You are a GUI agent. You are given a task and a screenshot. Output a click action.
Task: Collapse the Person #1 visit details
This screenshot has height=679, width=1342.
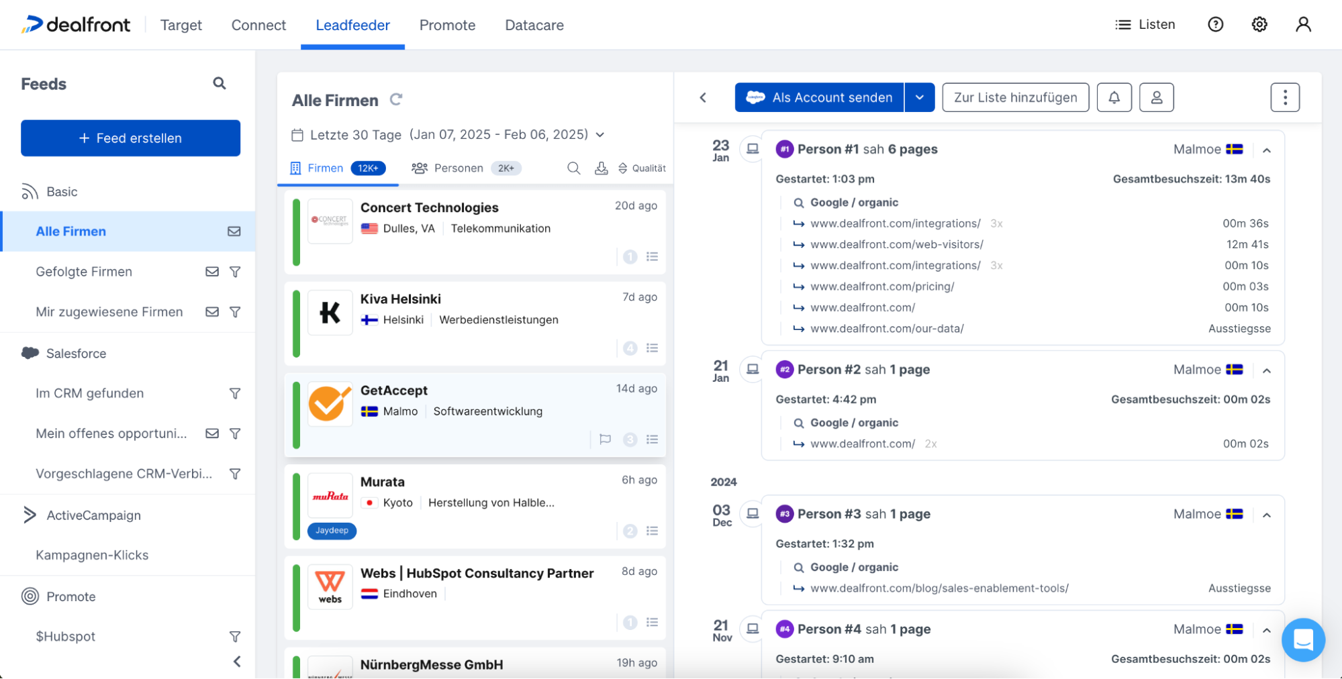click(x=1266, y=150)
